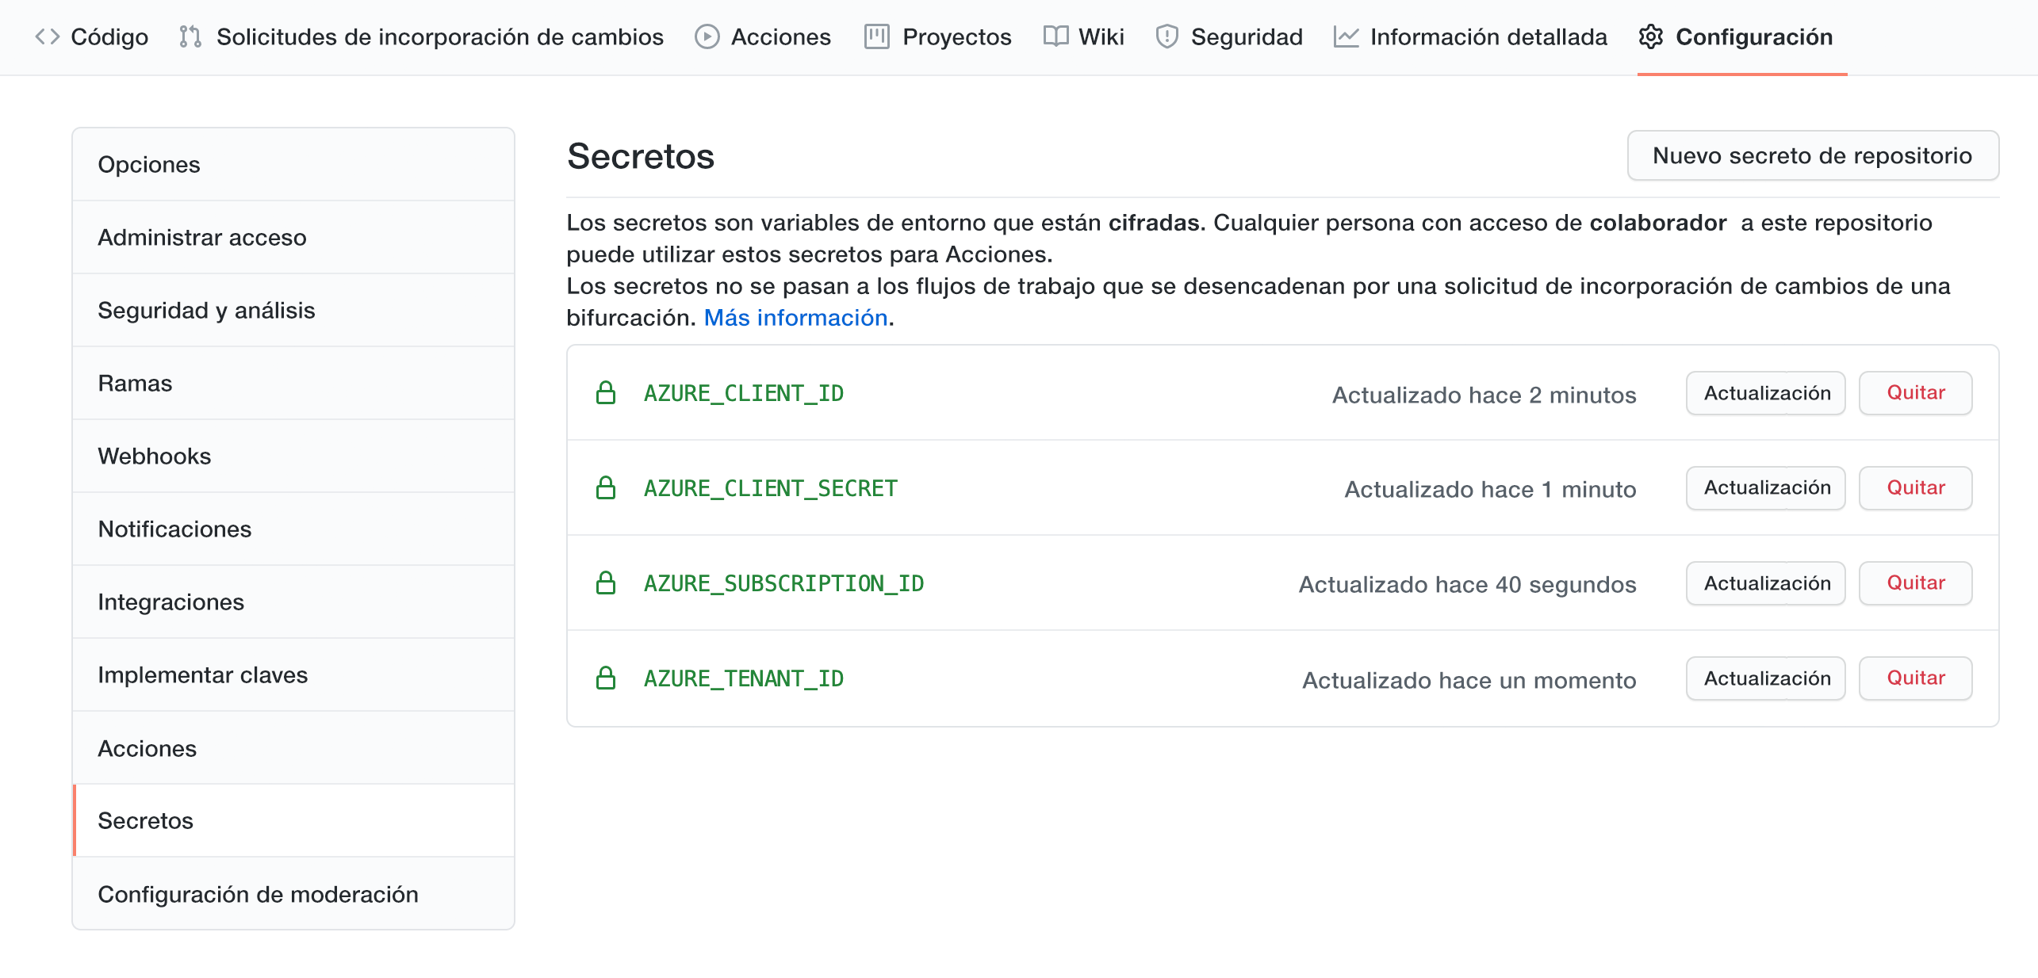Screen dimensions: 2038x978
Task: Click the Seguridad shield icon
Action: click(x=1166, y=36)
